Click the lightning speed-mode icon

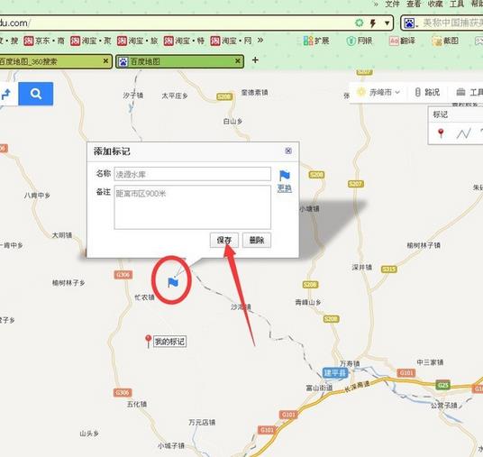coord(373,23)
